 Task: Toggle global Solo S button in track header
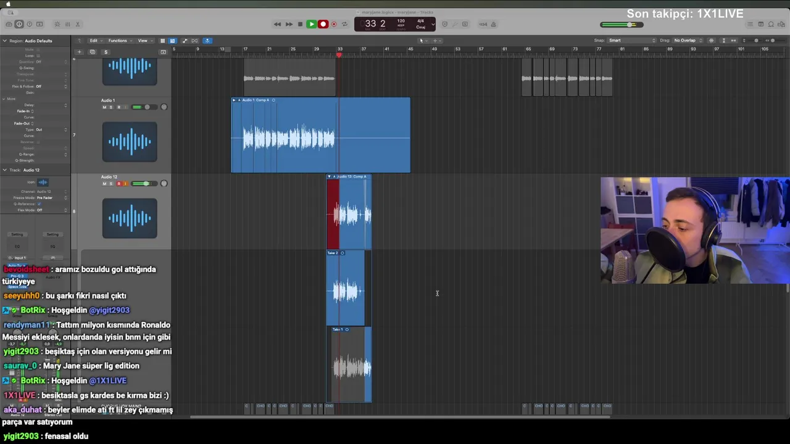106,52
